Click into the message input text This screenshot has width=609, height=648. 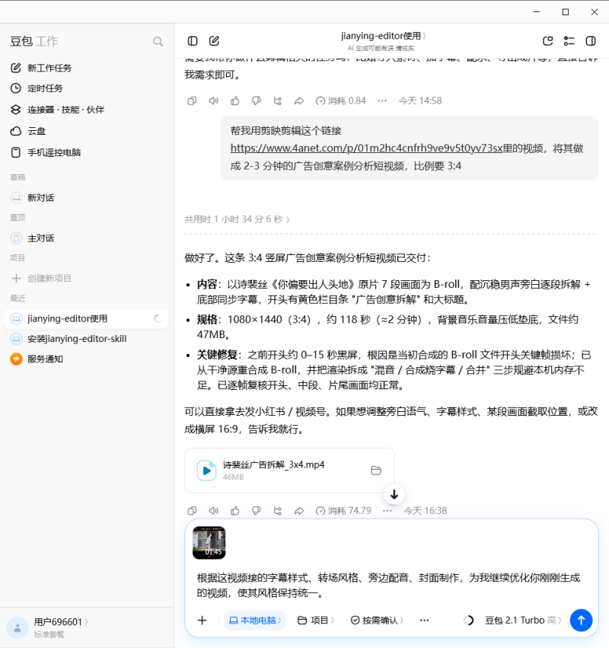[388, 586]
